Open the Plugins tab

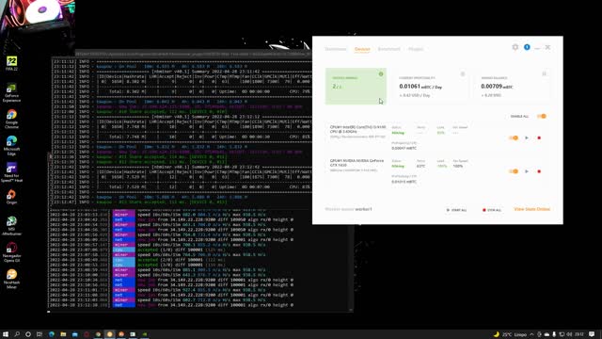416,49
